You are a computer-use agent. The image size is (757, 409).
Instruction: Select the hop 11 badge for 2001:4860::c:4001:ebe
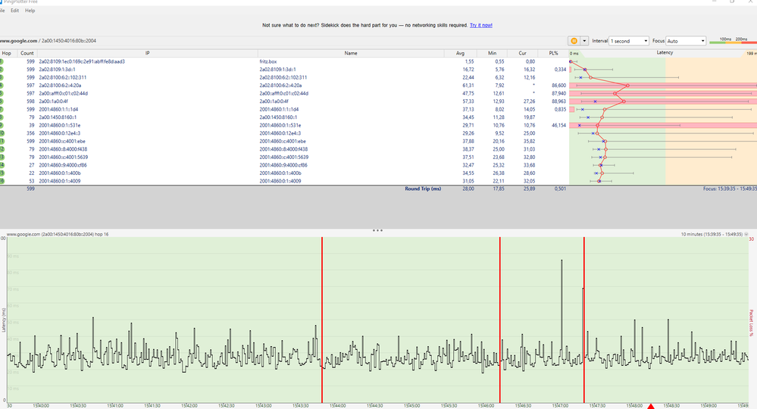pos(2,142)
